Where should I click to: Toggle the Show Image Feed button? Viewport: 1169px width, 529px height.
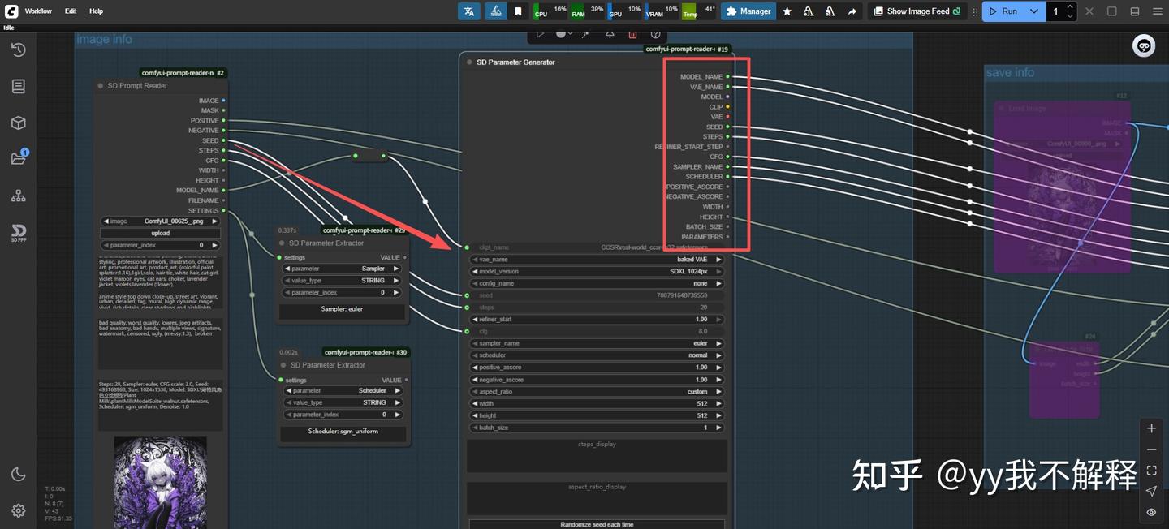(917, 11)
